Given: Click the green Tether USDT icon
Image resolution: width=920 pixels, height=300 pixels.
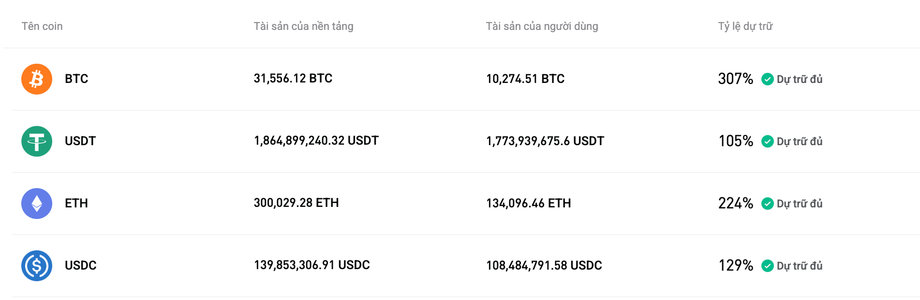Looking at the screenshot, I should (x=37, y=141).
